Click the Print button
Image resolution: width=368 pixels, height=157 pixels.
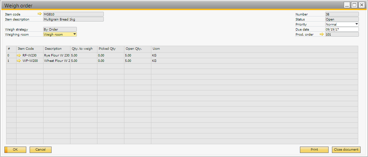click(x=314, y=150)
